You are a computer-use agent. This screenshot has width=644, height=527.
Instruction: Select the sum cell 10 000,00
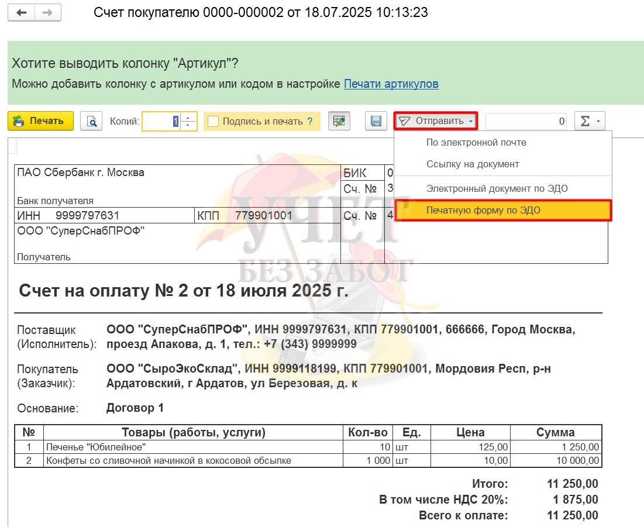(556, 460)
